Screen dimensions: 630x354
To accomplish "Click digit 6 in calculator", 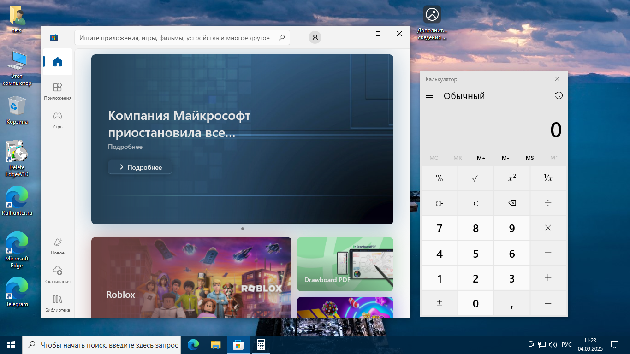I will pyautogui.click(x=512, y=253).
